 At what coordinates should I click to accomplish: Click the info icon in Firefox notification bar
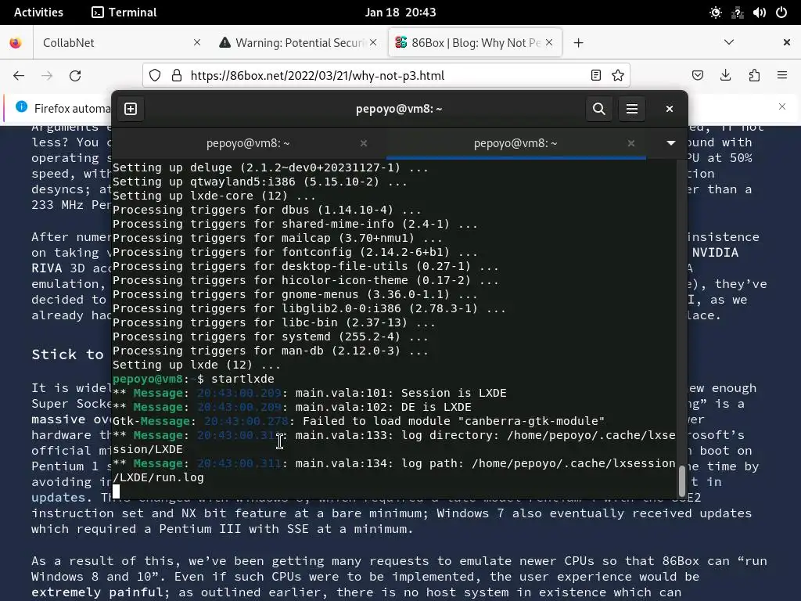coord(21,106)
